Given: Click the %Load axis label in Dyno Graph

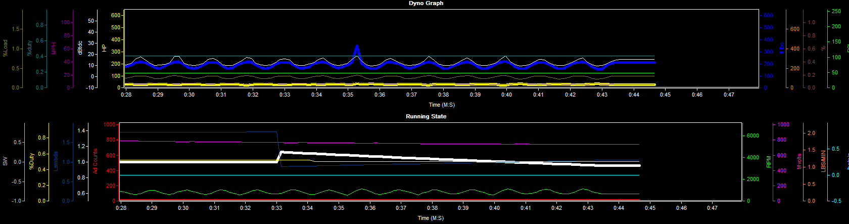Looking at the screenshot, I should (6, 48).
